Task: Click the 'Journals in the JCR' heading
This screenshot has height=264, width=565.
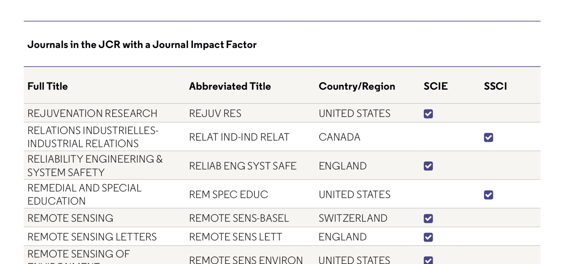Action: point(142,45)
